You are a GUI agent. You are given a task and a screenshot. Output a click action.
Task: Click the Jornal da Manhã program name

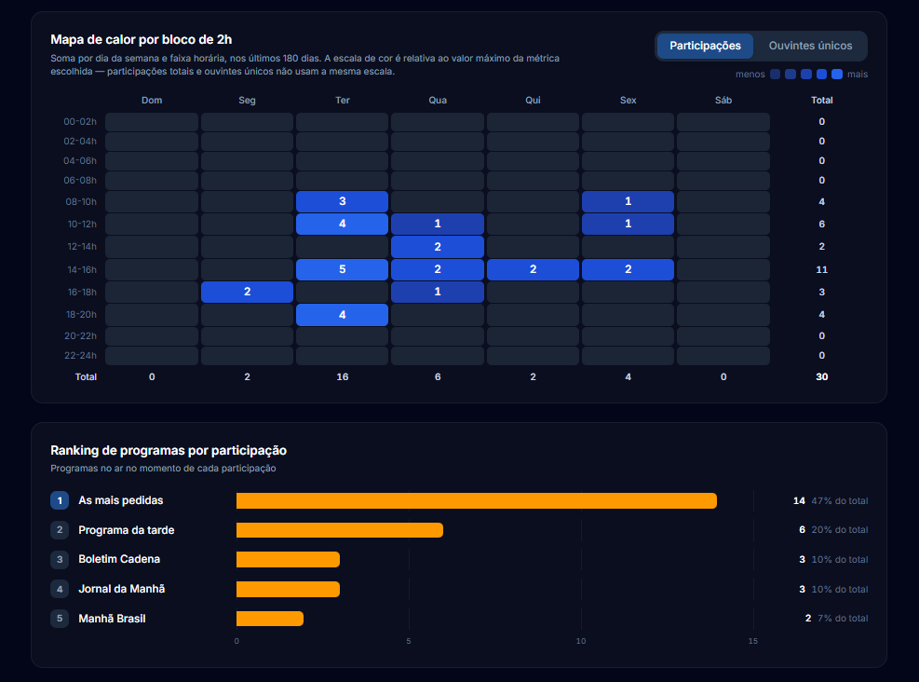pos(121,589)
